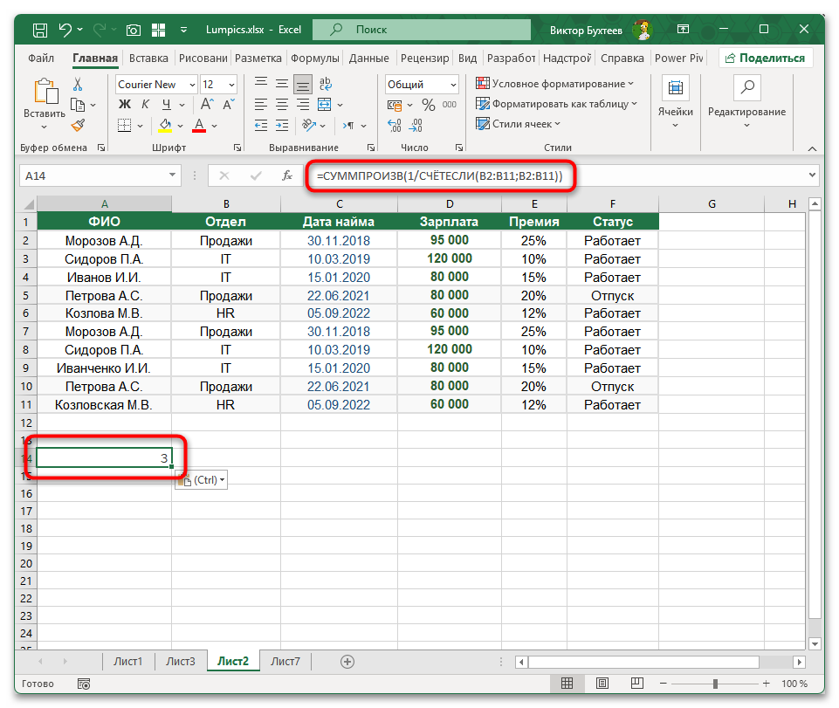Viewport: 839px width, 708px height.
Task: Apply underline formatting (Ч icon)
Action: [166, 102]
